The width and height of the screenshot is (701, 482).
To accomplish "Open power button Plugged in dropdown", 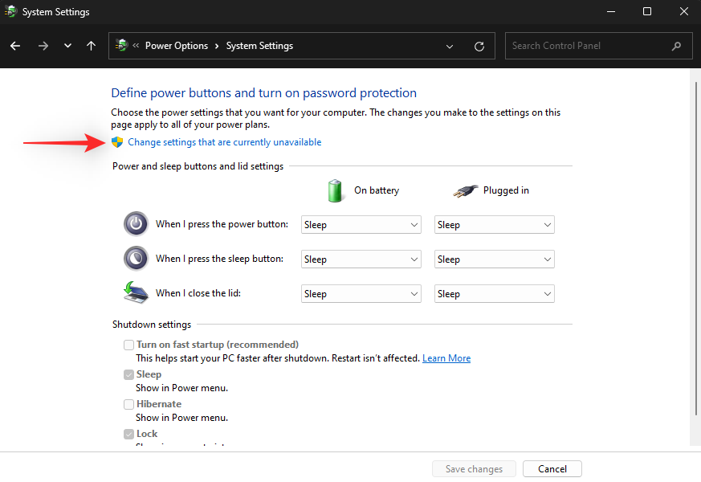I will click(495, 224).
